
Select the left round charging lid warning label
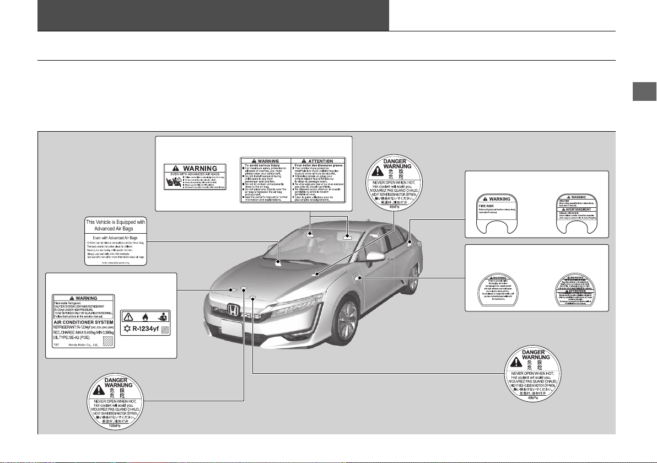[497, 290]
